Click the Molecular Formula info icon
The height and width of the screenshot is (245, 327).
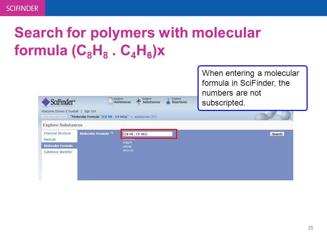coord(112,133)
